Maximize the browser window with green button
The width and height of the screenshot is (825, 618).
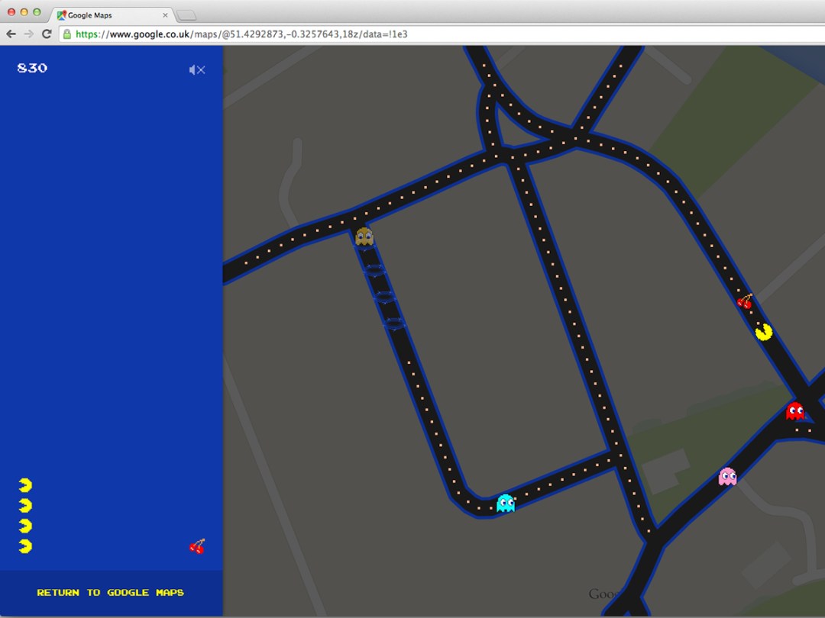[37, 12]
